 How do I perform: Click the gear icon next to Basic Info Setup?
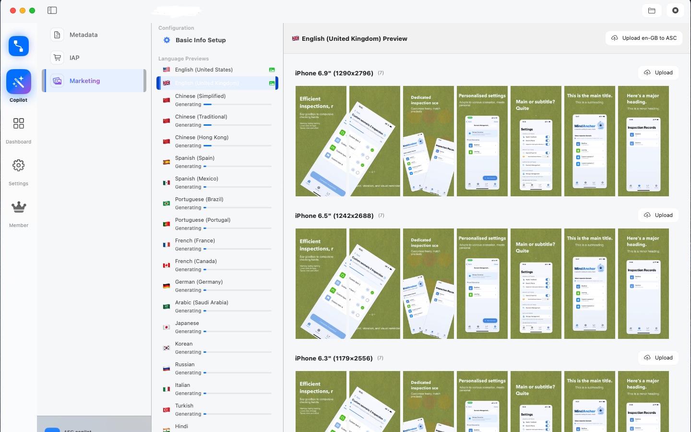(x=167, y=40)
